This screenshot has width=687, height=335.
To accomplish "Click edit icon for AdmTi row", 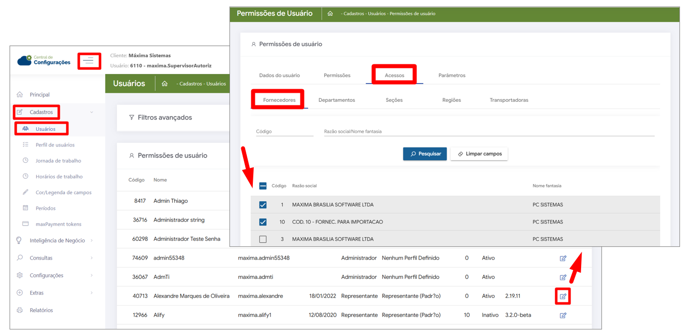I will (x=563, y=277).
